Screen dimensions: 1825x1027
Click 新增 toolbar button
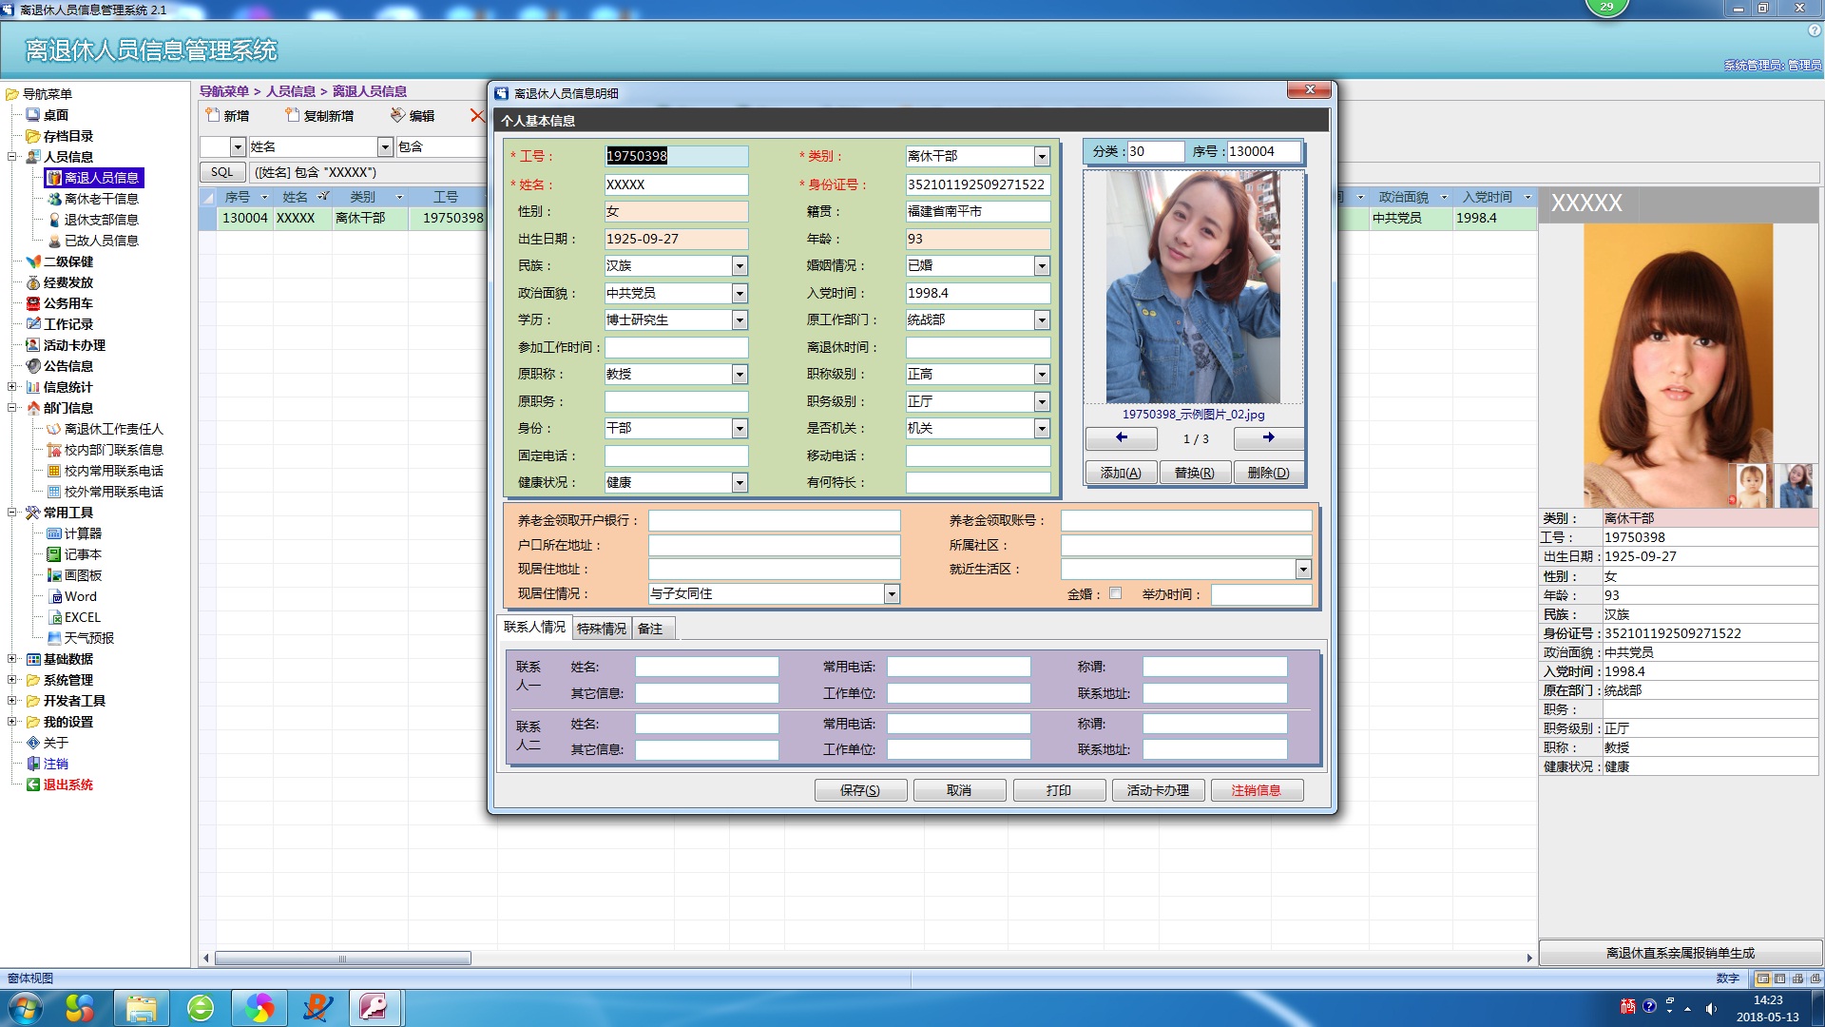(228, 116)
